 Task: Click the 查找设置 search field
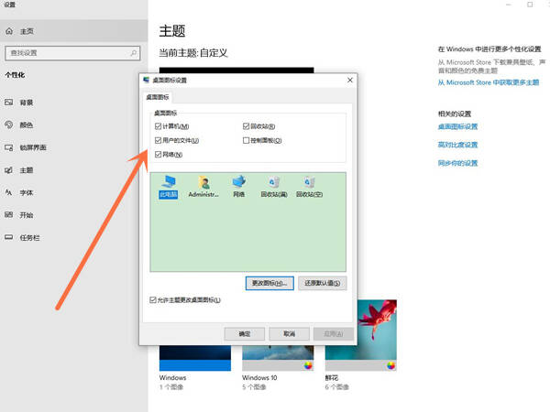[72, 53]
